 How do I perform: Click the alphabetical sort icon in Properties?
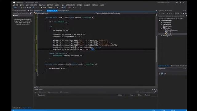(162, 74)
